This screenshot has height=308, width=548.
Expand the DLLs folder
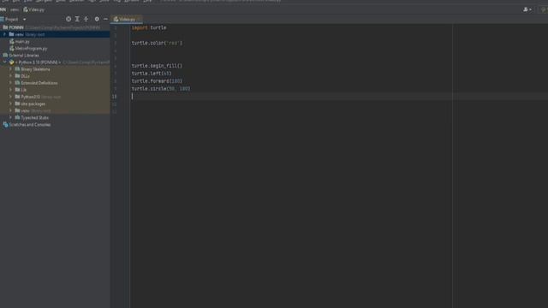click(x=10, y=76)
